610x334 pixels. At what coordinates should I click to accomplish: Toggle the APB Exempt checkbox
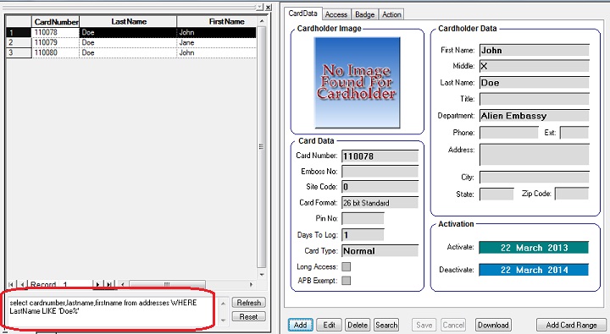tap(346, 281)
